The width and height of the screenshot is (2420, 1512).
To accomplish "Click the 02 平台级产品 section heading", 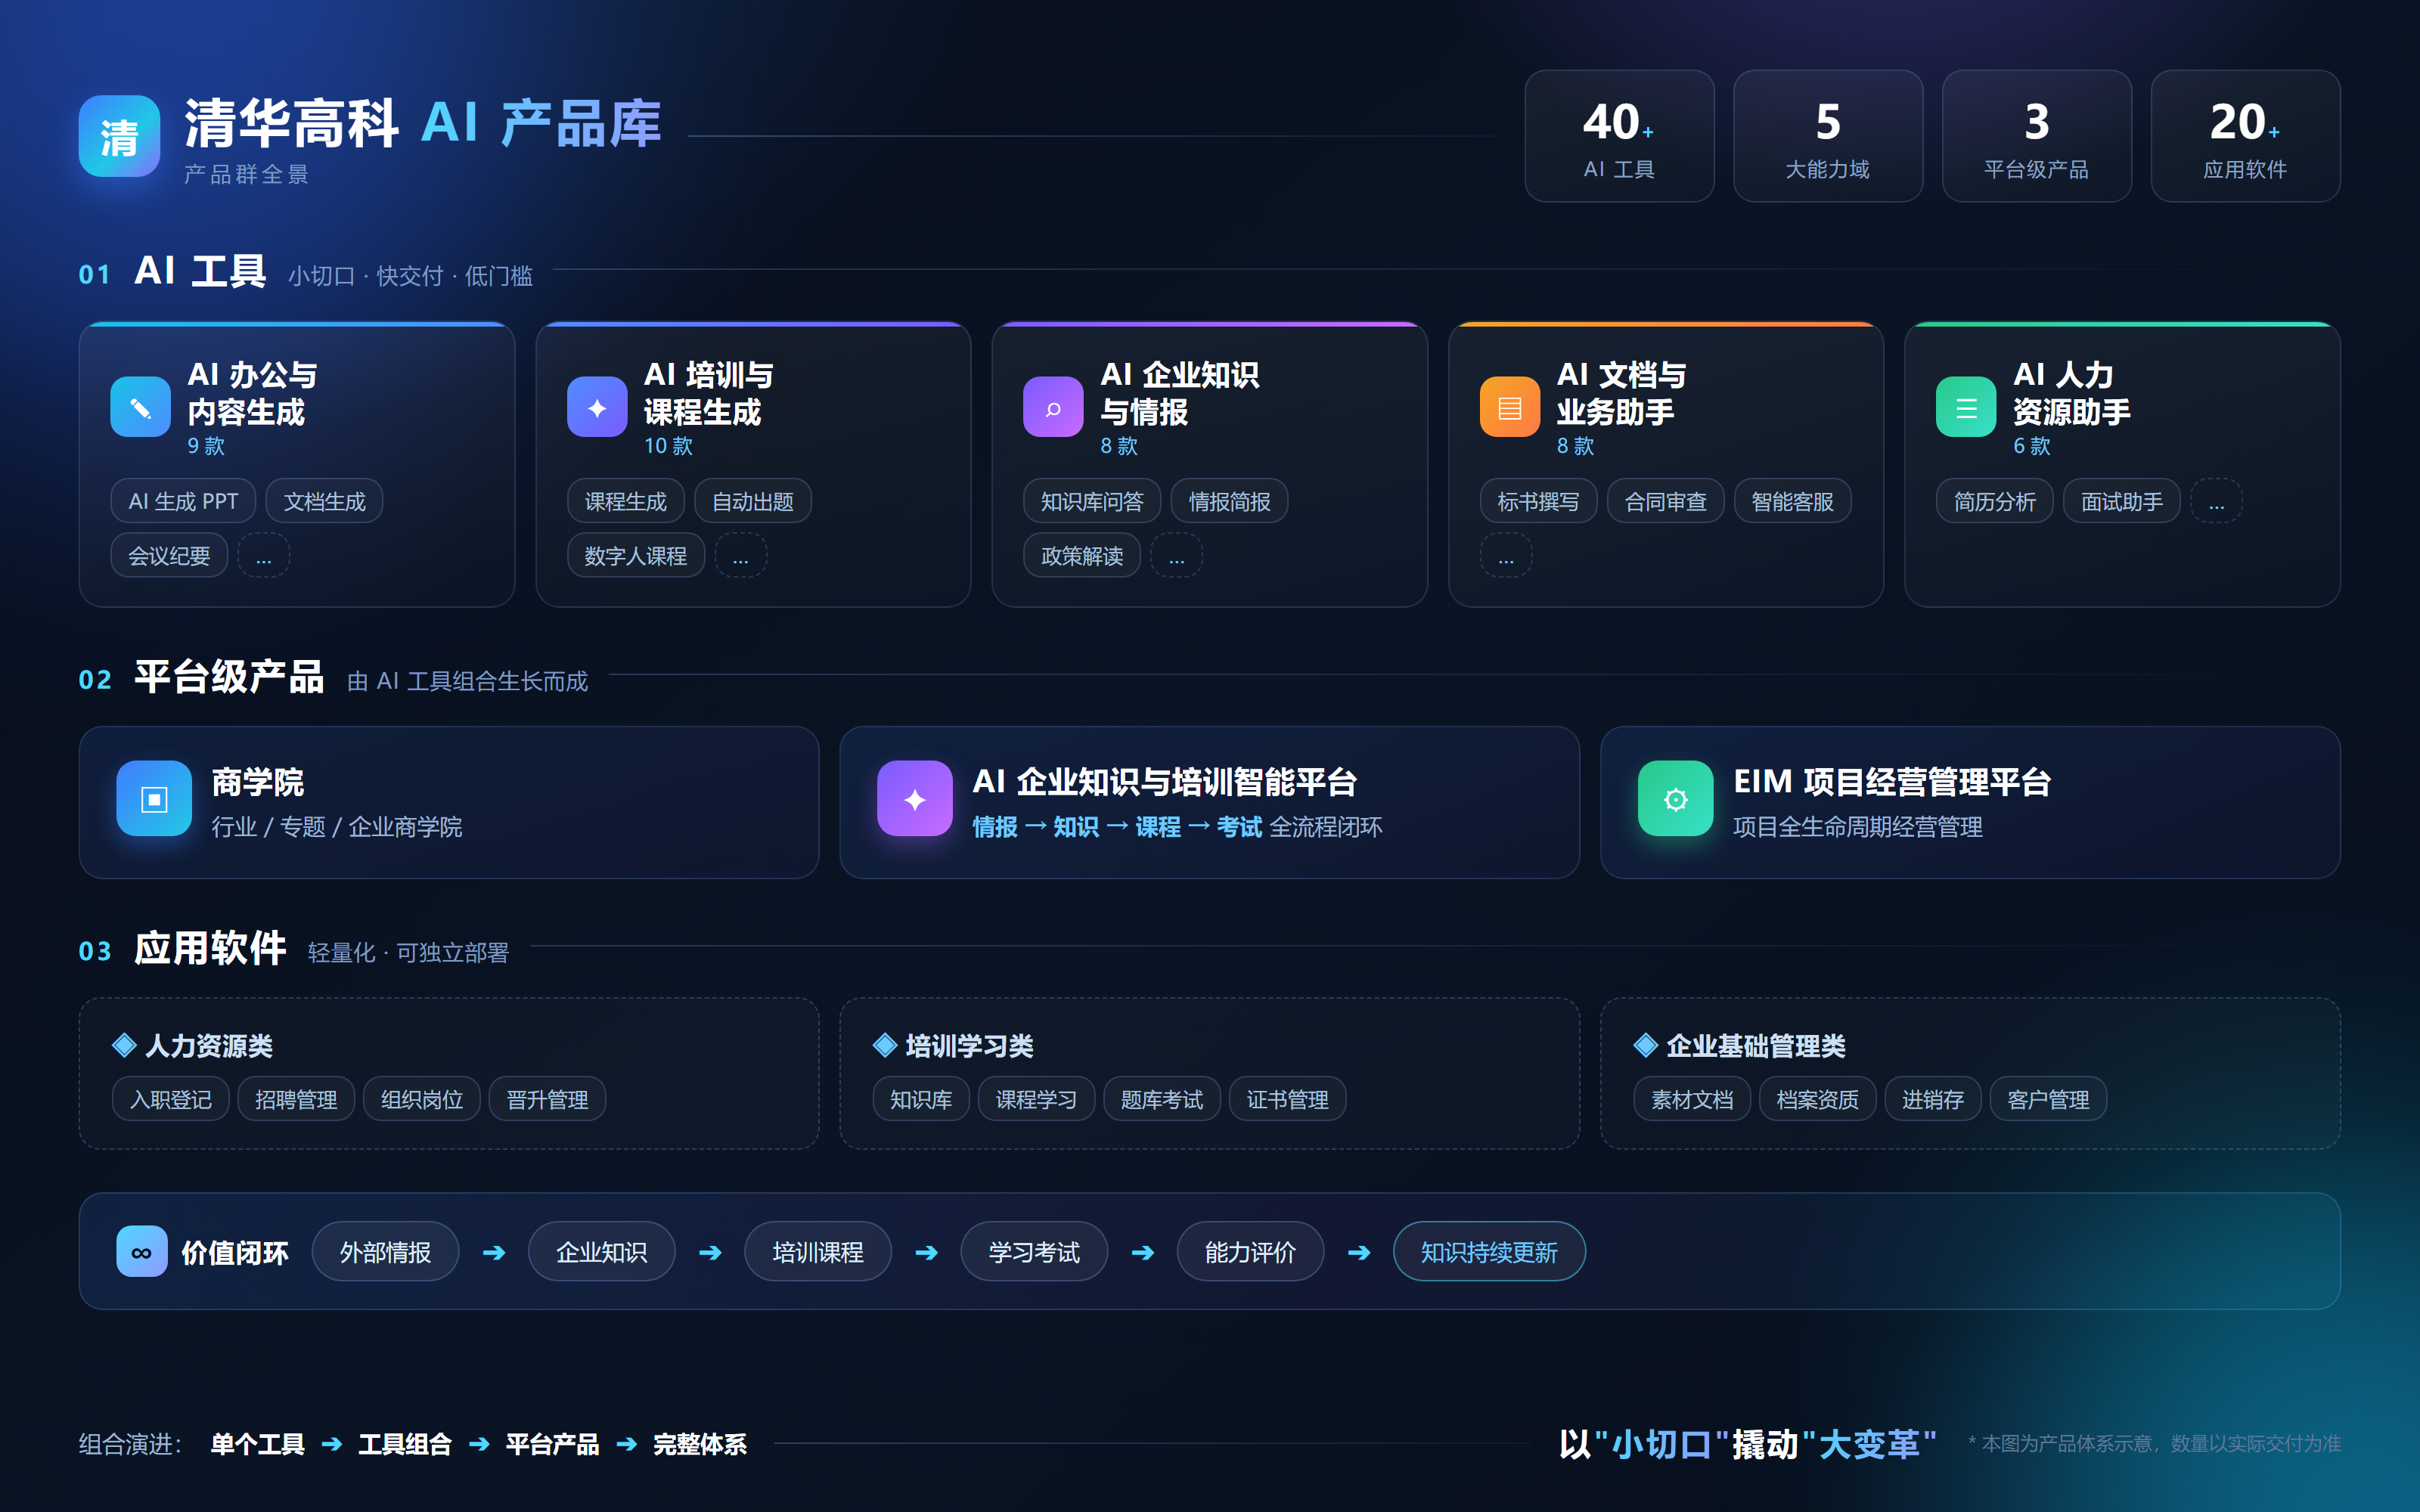I will pos(201,677).
